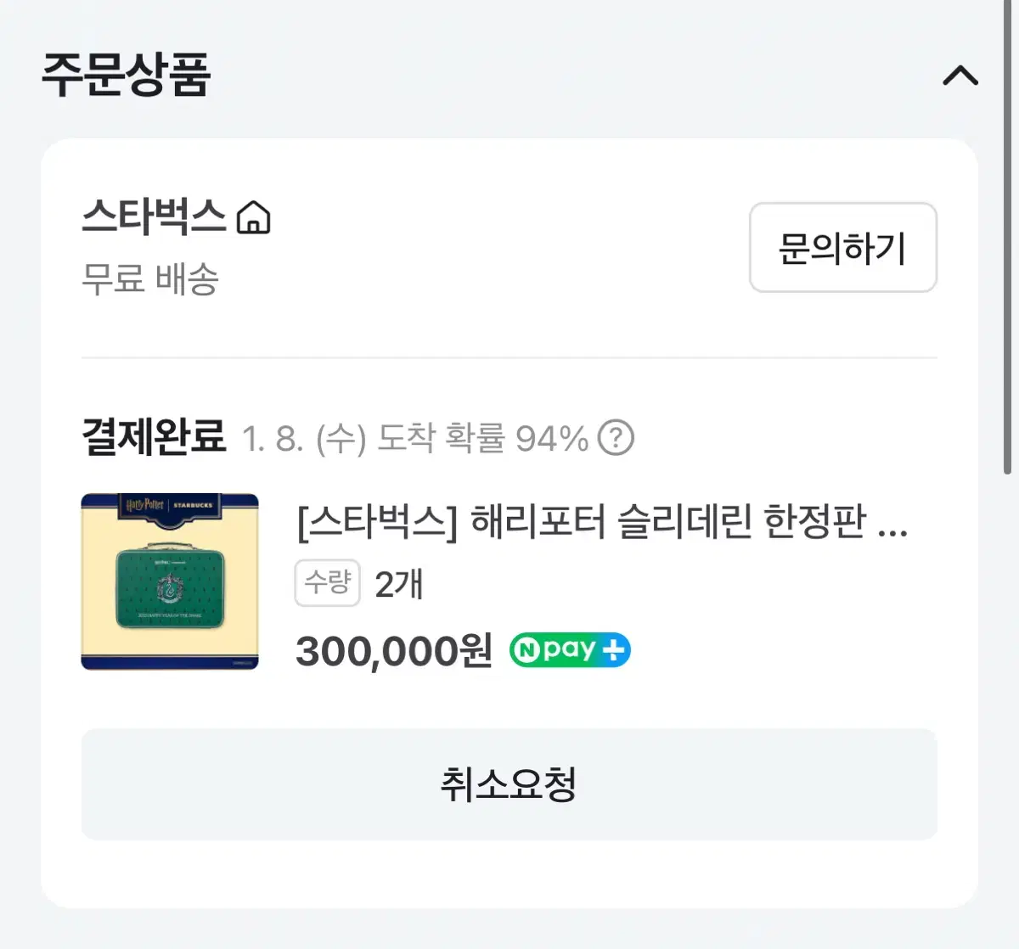Tap the Npay plus badge
Image resolution: width=1019 pixels, height=949 pixels.
point(570,650)
